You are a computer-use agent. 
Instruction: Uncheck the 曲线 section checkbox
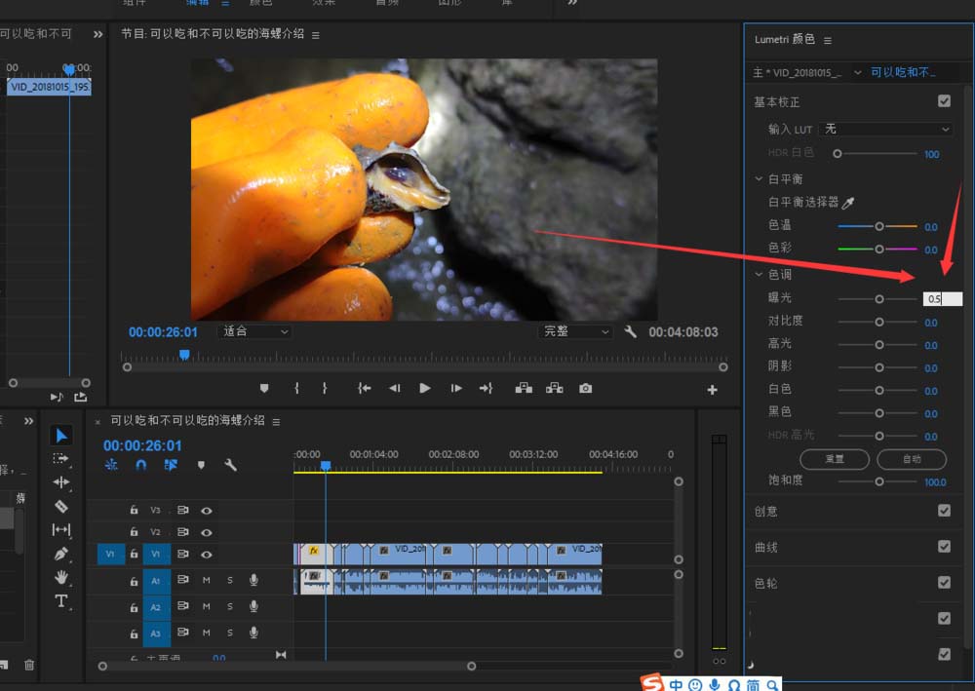coord(945,546)
